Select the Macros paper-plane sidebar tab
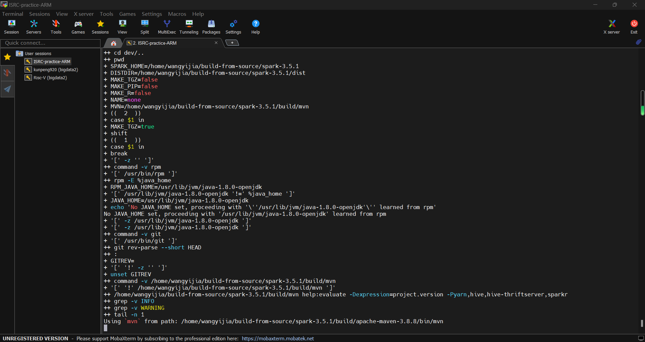The height and width of the screenshot is (342, 645). tap(7, 89)
